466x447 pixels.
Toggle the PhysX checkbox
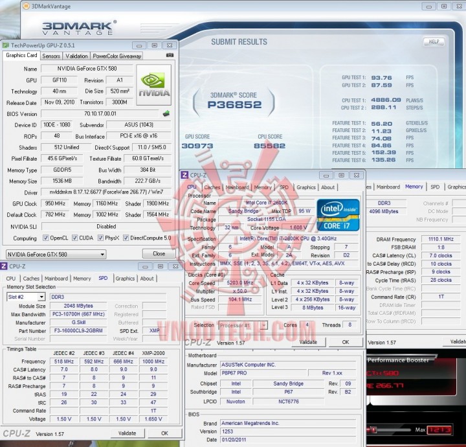pos(100,238)
